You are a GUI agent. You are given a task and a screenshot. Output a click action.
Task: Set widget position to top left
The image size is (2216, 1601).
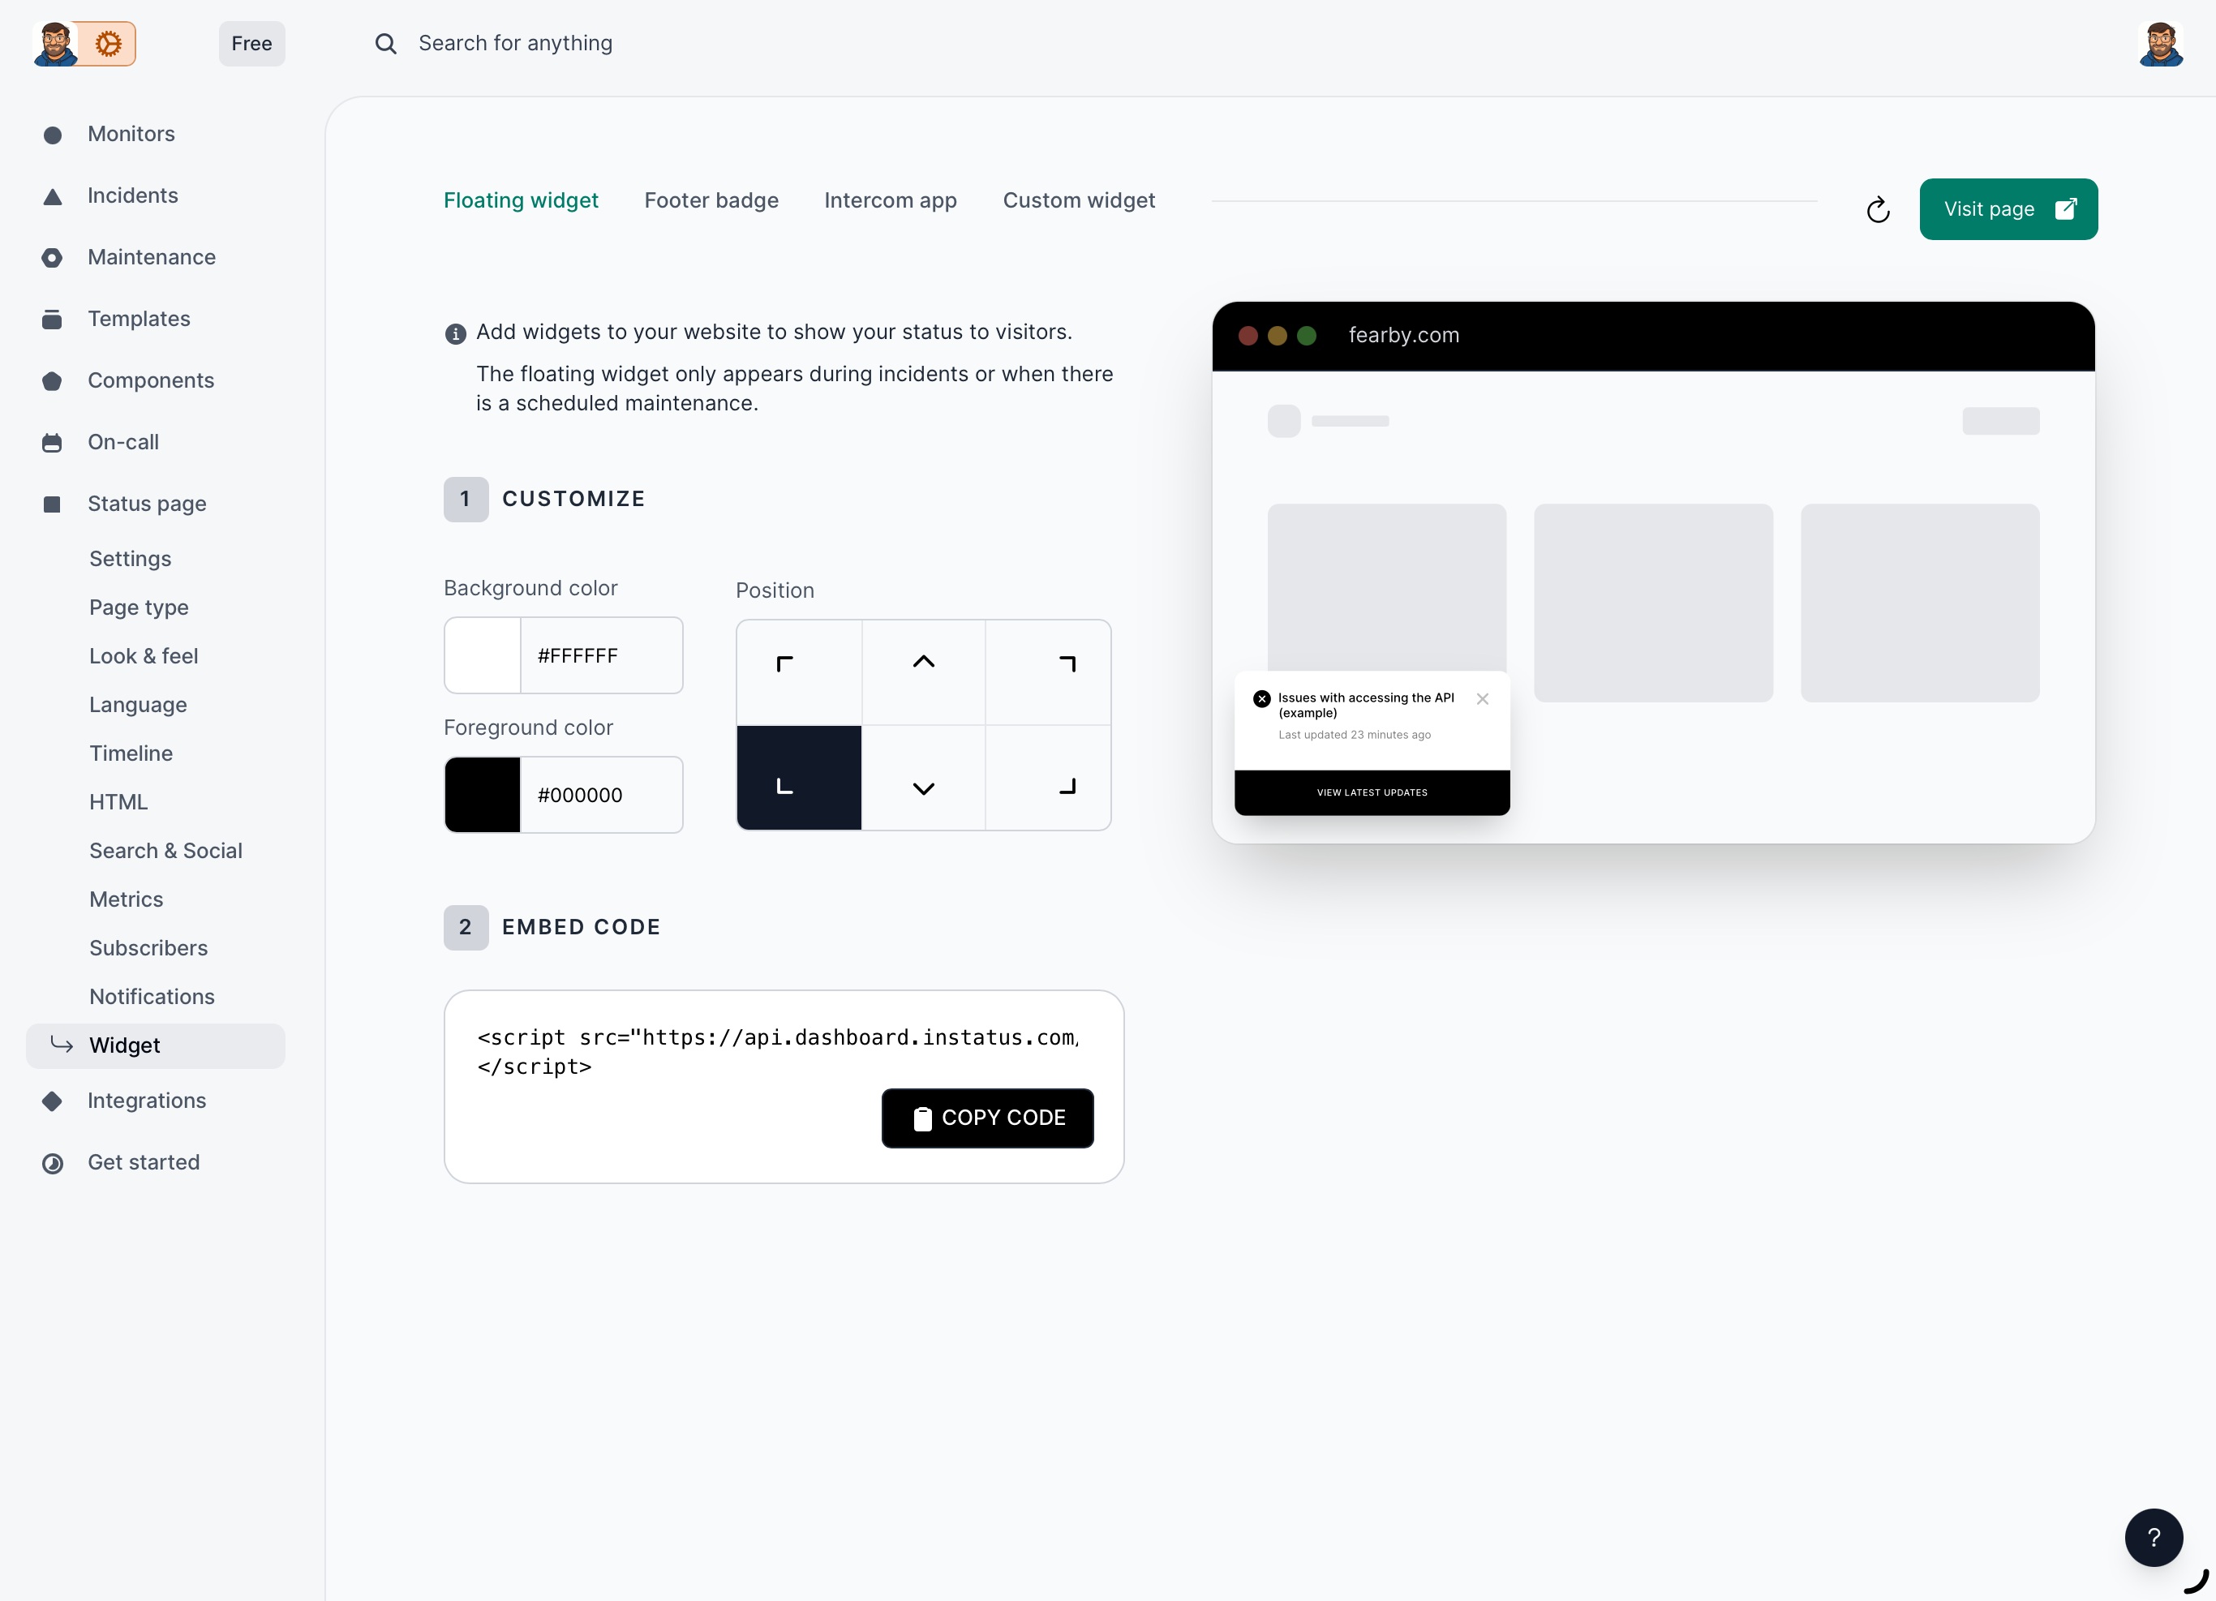[799, 672]
